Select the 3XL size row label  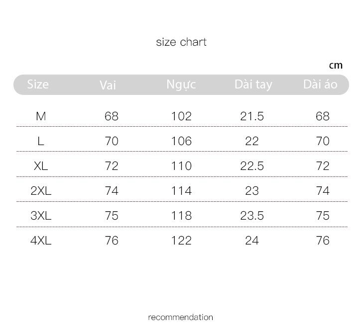coord(41,216)
